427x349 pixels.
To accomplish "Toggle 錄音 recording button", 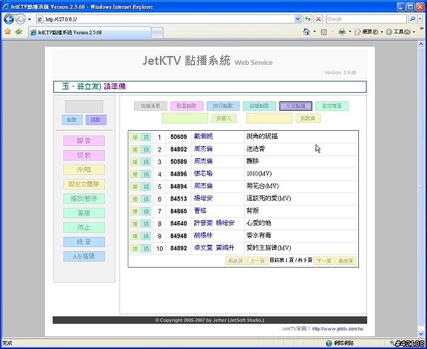I will click(x=84, y=242).
